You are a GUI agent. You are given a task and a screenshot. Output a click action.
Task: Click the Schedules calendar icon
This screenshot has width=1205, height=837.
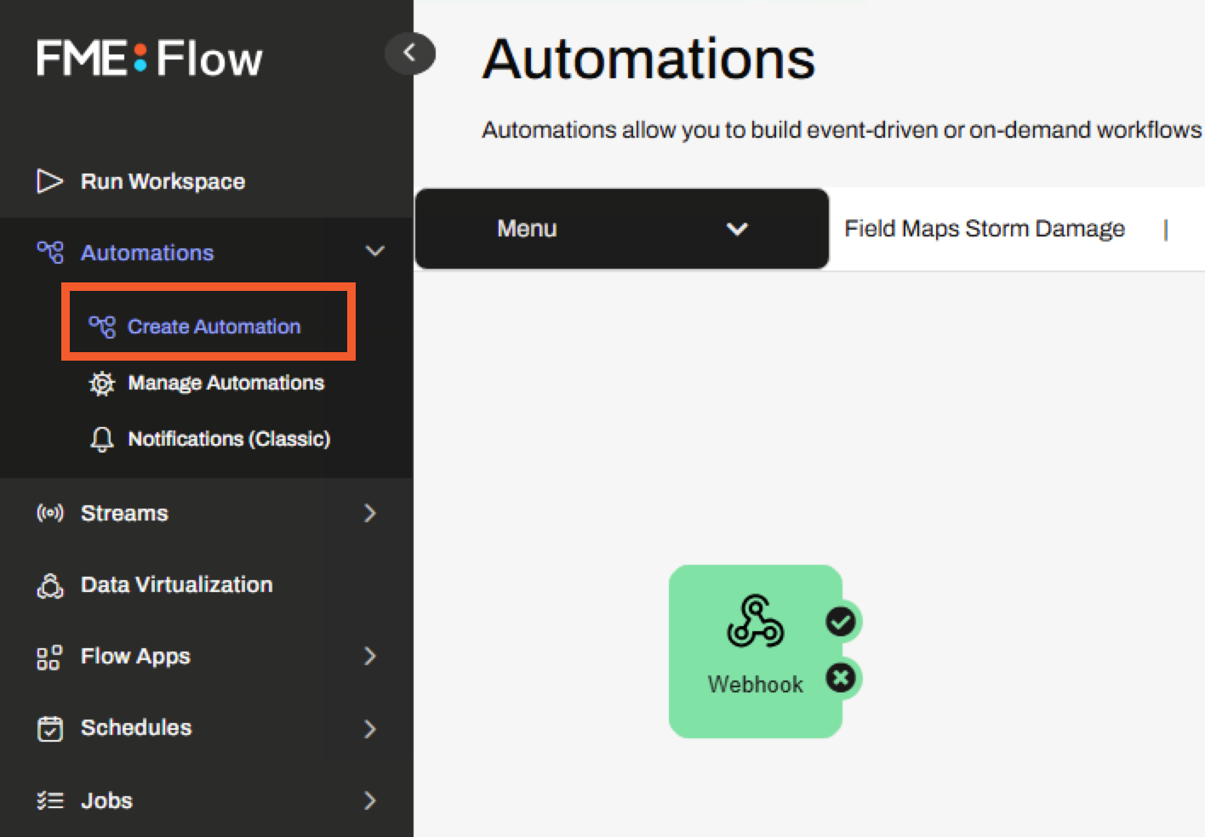(x=50, y=728)
